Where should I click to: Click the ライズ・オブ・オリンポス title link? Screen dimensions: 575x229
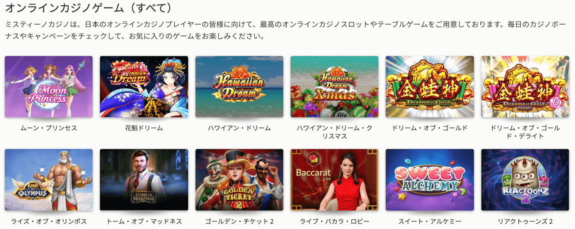pyautogui.click(x=49, y=221)
